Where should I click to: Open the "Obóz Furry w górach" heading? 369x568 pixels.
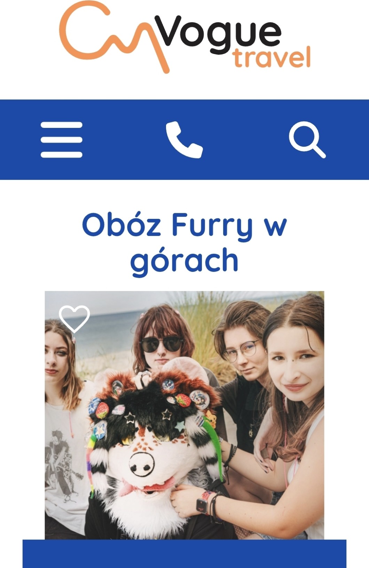(x=184, y=243)
